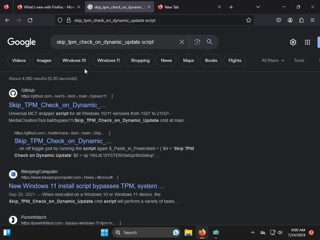Click the GitHub favicon on first result
Screen dimensions: 320x240
pyautogui.click(x=13, y=93)
